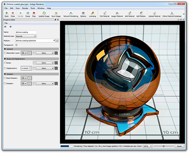Open the Zoom 100% dropdown
Image resolution: width=189 pixels, height=153 pixels.
tap(148, 146)
